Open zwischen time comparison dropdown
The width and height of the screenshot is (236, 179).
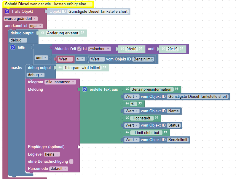click(x=100, y=49)
